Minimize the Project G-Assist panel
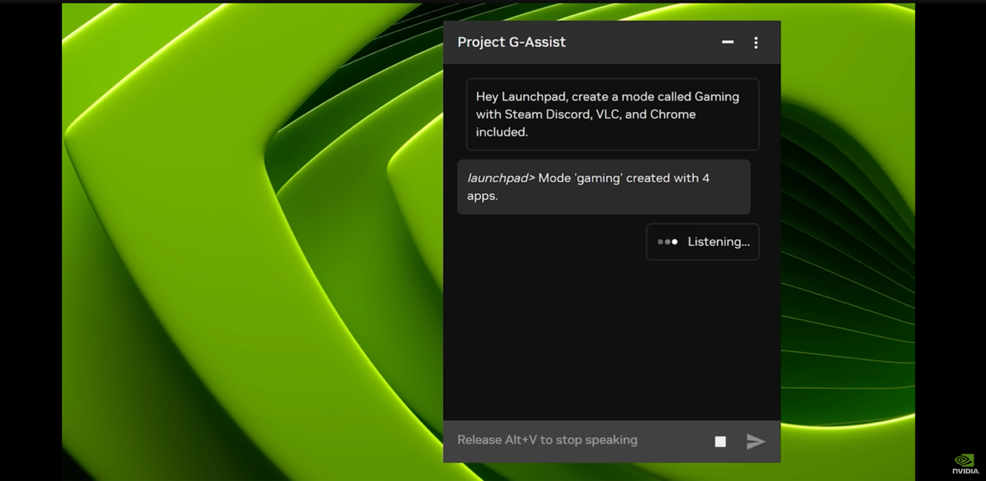The image size is (986, 481). point(728,42)
